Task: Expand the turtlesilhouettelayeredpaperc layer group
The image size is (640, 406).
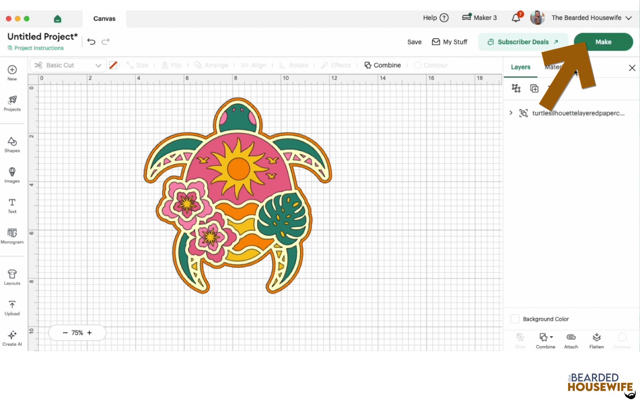Action: pyautogui.click(x=511, y=113)
